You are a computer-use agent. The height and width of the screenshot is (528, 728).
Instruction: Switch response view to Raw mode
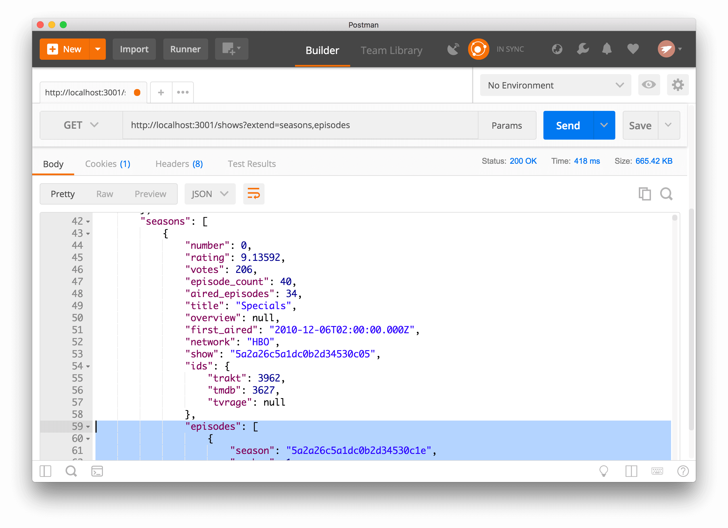click(x=105, y=194)
